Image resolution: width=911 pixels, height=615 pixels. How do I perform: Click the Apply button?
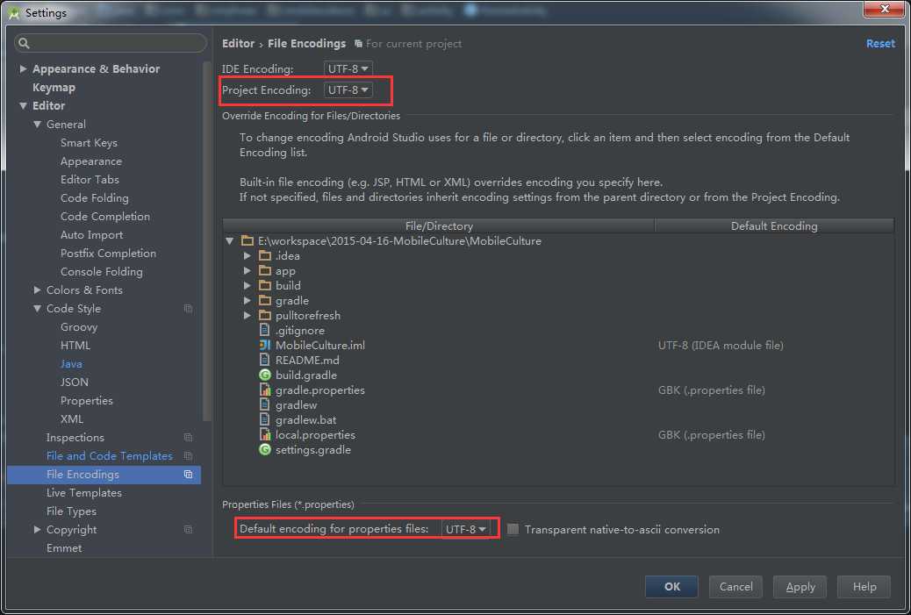pyautogui.click(x=800, y=587)
